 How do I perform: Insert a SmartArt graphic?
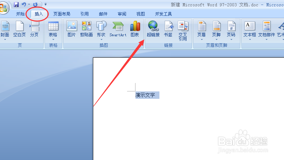(118, 29)
